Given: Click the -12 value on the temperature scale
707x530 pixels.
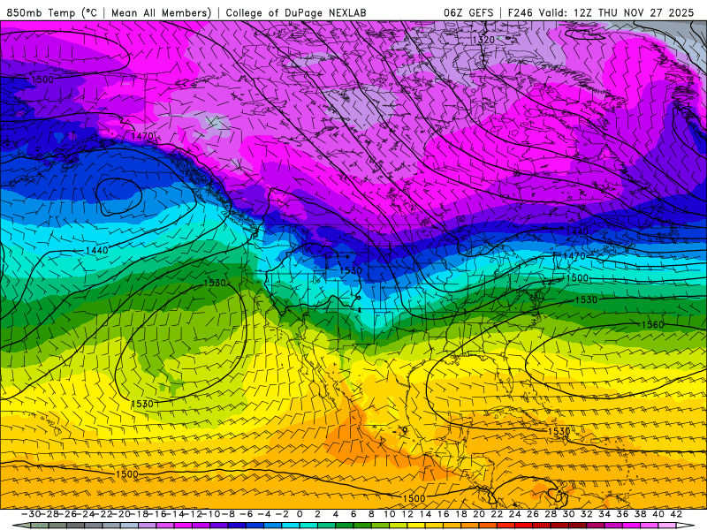Looking at the screenshot, I should [194, 514].
